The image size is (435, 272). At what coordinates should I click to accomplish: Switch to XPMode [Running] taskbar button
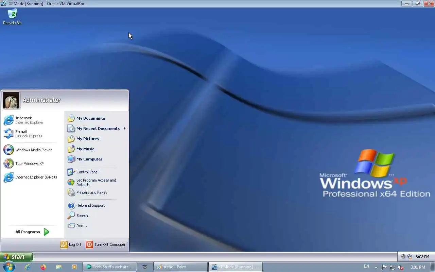click(236, 267)
